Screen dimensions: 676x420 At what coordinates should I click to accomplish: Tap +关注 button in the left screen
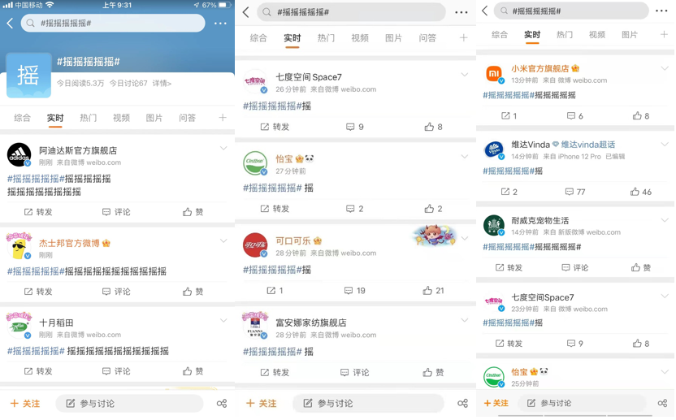pos(25,403)
